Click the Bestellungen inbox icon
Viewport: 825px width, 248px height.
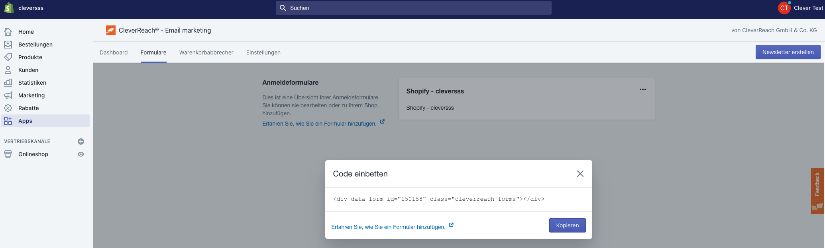(x=8, y=45)
